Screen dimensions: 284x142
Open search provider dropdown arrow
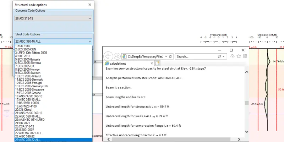point(224,56)
